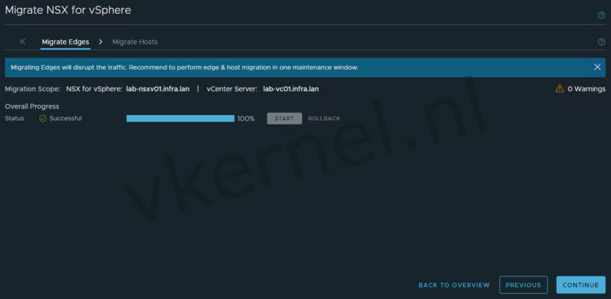Switch to the Migrate Hosts tab
Image resolution: width=611 pixels, height=299 pixels.
coord(135,42)
